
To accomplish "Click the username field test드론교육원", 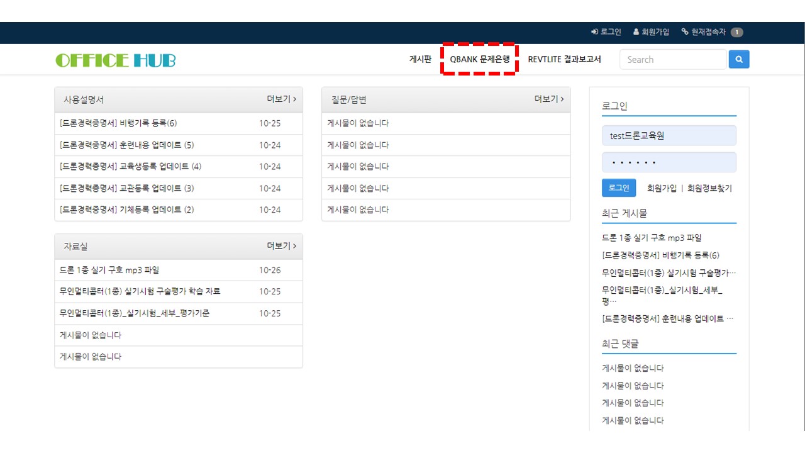I will 669,136.
